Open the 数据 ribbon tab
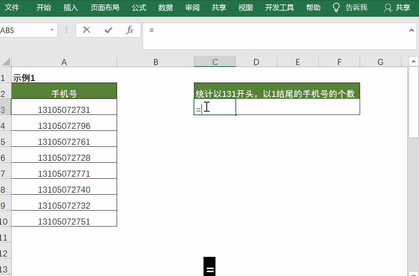This screenshot has width=419, height=276. click(x=165, y=8)
